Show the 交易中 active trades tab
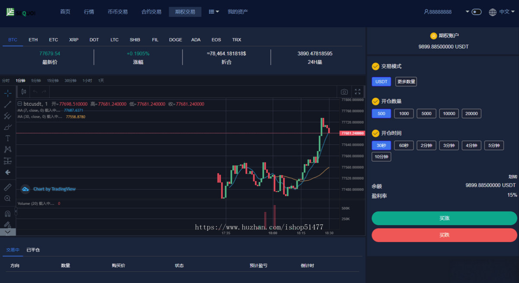The image size is (519, 283). [x=13, y=250]
